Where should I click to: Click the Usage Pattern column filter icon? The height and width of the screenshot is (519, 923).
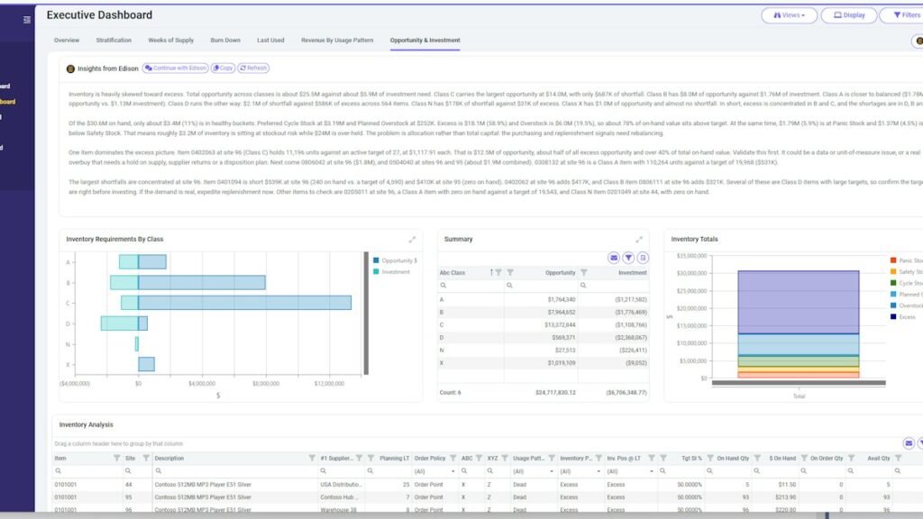pos(552,458)
